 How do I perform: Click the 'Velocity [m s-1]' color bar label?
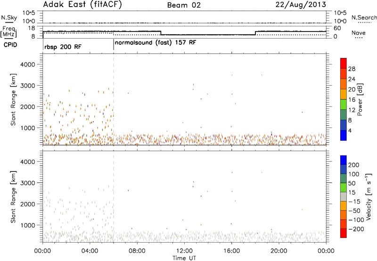pos(369,196)
